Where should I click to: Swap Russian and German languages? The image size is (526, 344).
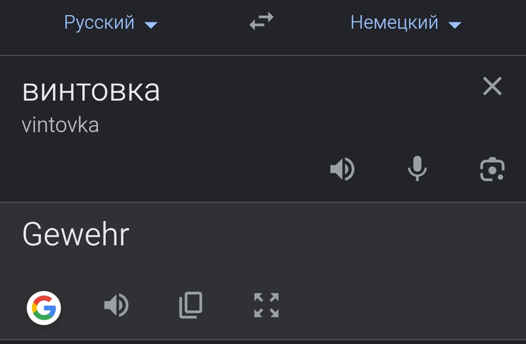[x=262, y=22]
